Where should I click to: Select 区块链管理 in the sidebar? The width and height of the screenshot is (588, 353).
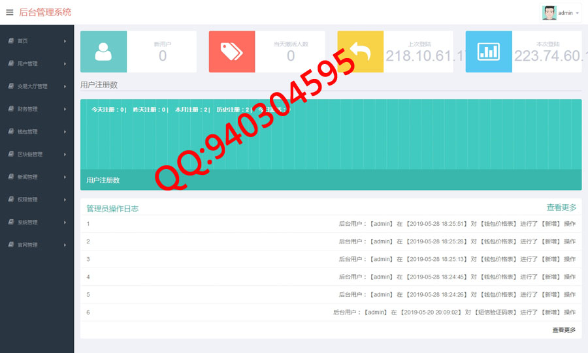coord(30,155)
